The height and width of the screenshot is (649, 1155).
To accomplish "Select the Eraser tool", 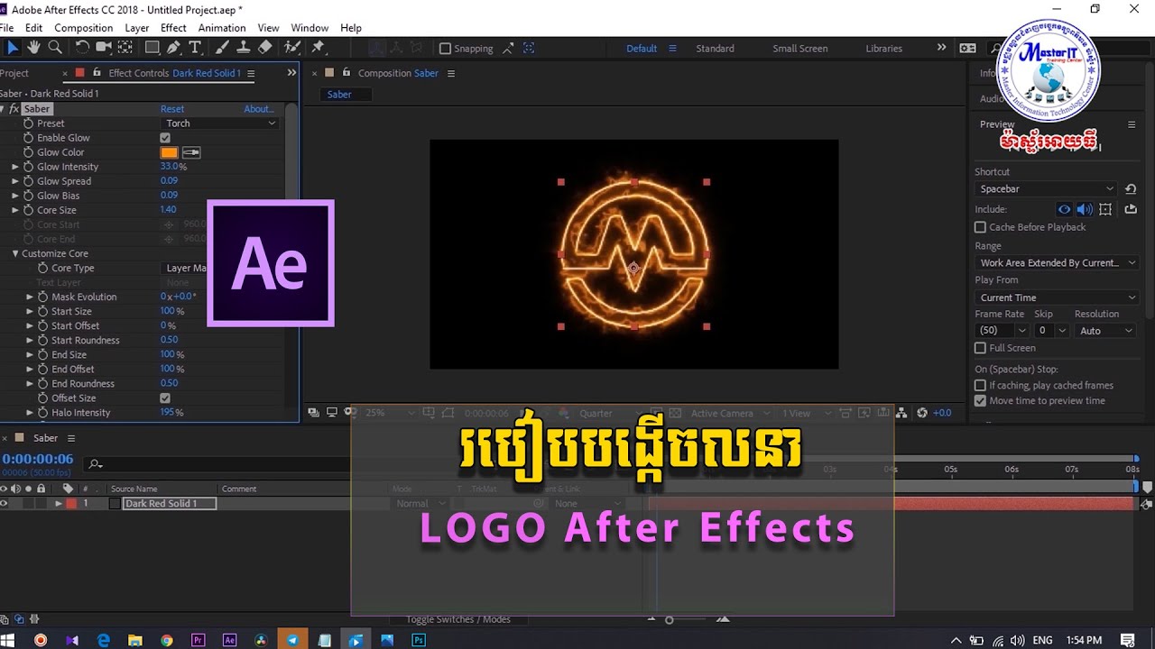I will [x=265, y=48].
